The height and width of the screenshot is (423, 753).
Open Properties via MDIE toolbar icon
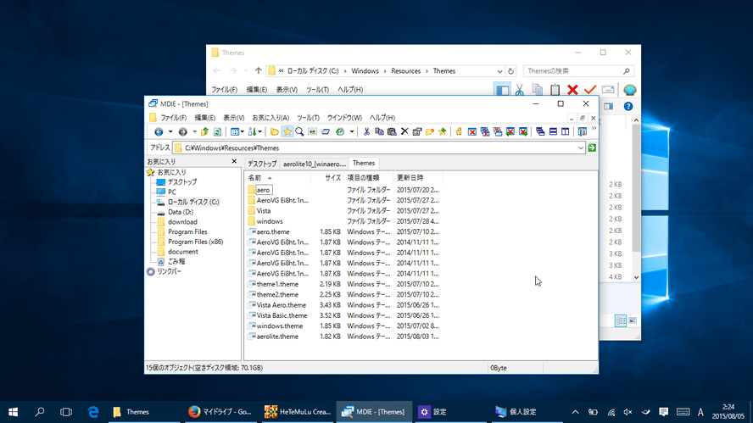point(417,131)
